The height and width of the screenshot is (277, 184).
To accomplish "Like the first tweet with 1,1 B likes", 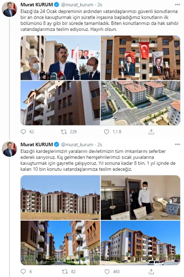I will pos(106,132).
